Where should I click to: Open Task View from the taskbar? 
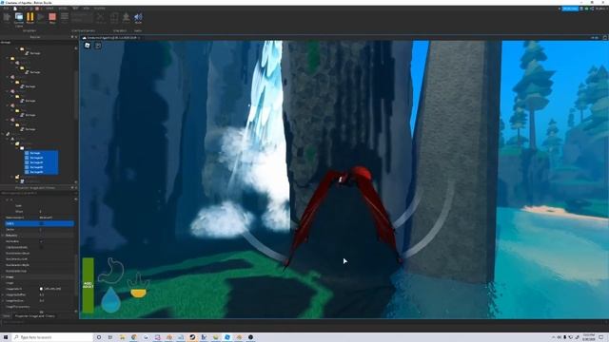click(110, 337)
